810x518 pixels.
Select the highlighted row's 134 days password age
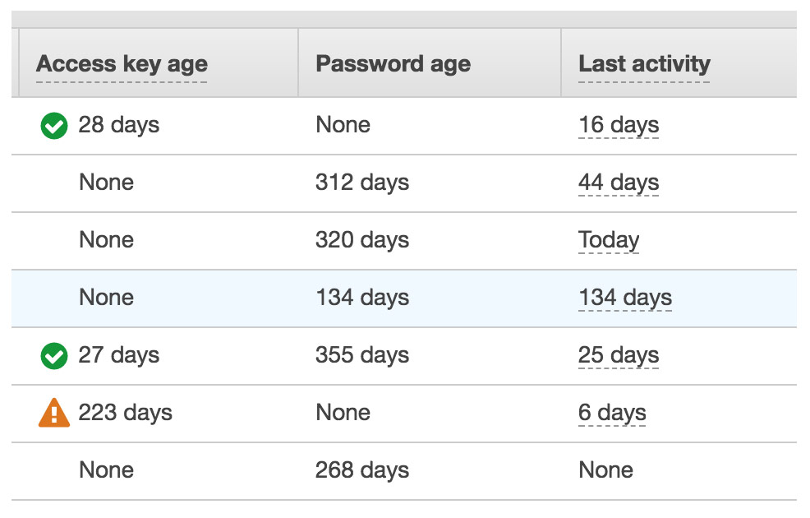tap(362, 298)
